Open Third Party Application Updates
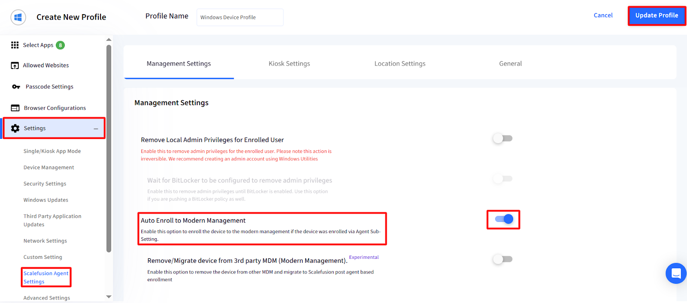 (52, 220)
